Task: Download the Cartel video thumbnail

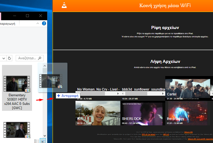Action: click(x=188, y=88)
